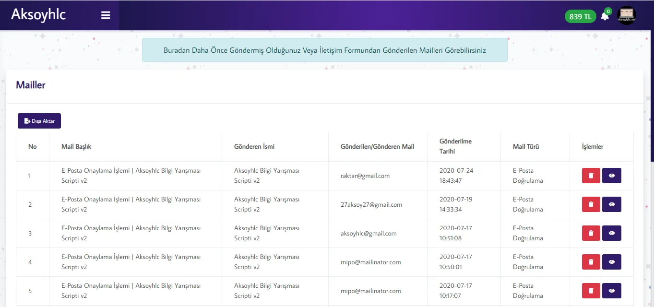
Task: Click row number 5
Action: pos(30,291)
